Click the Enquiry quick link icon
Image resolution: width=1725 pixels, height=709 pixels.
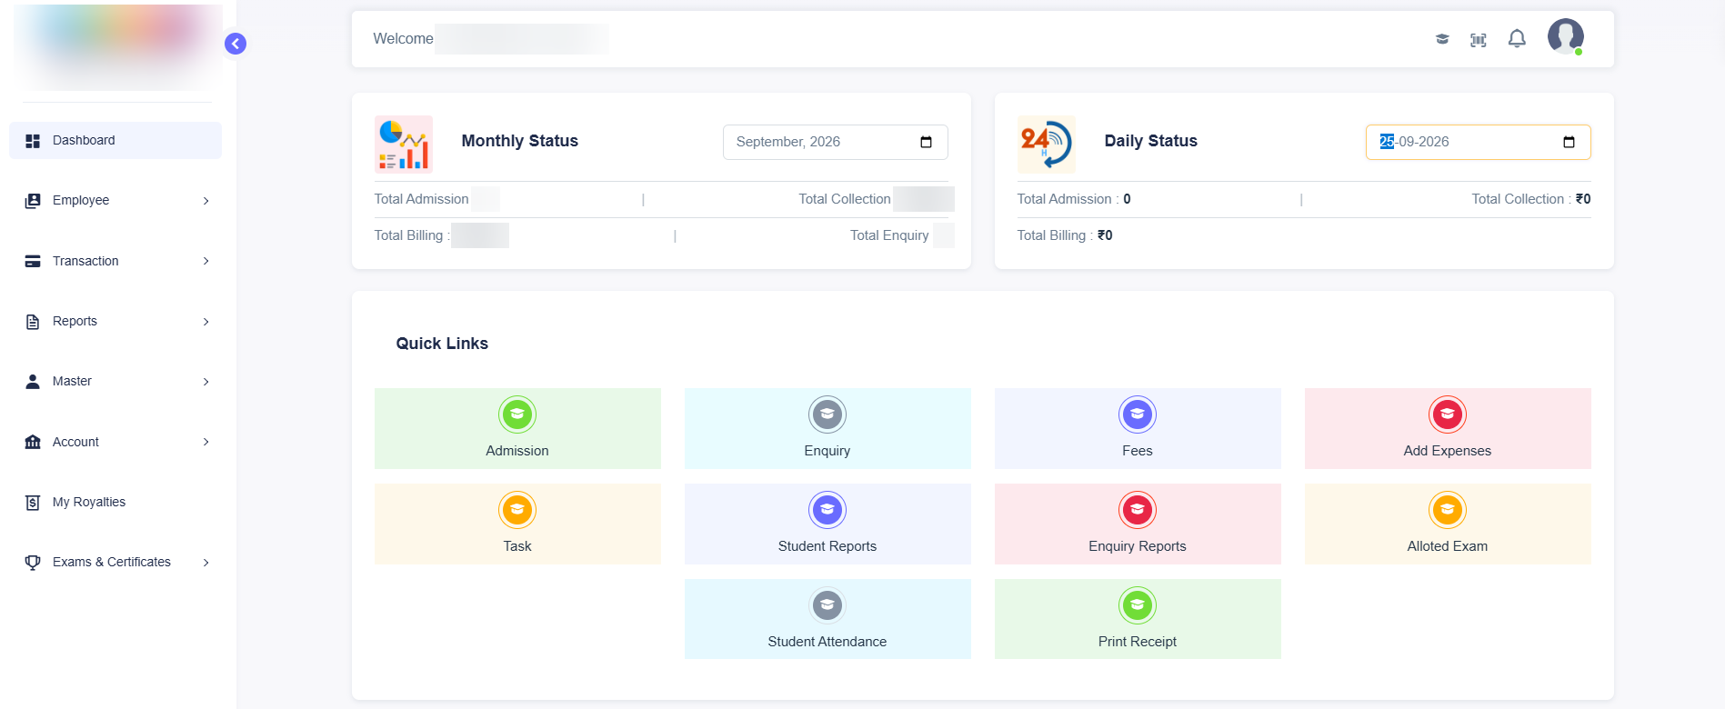pyautogui.click(x=827, y=414)
